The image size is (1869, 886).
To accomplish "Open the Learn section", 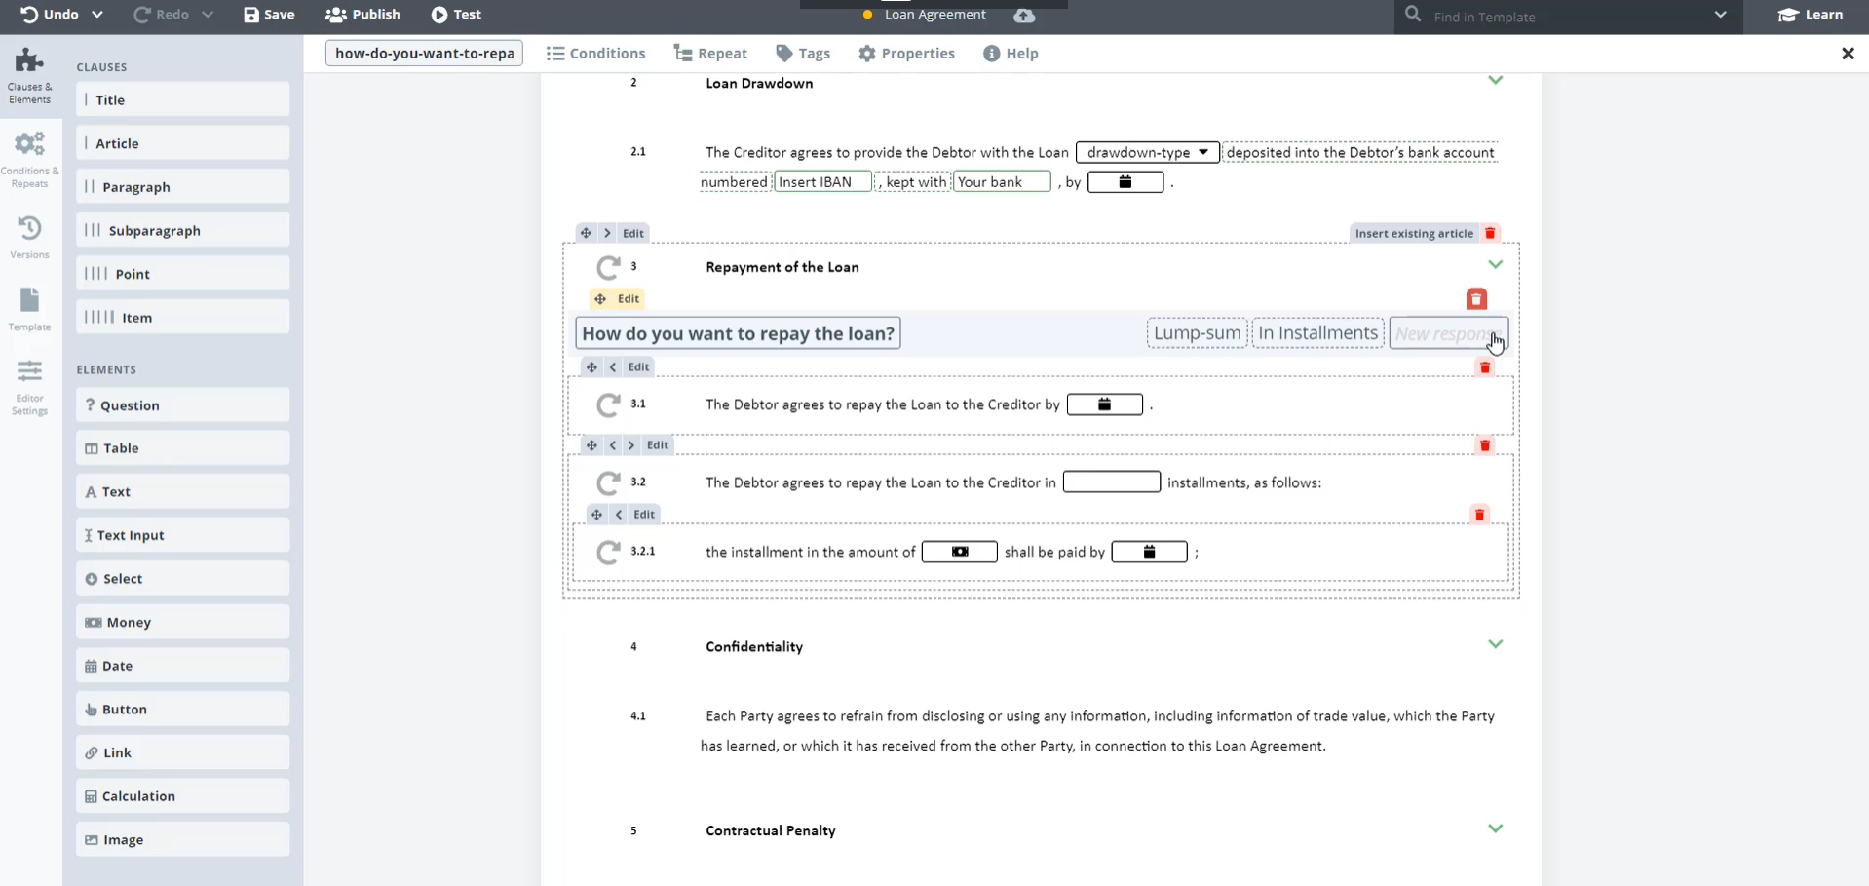I will pyautogui.click(x=1810, y=15).
